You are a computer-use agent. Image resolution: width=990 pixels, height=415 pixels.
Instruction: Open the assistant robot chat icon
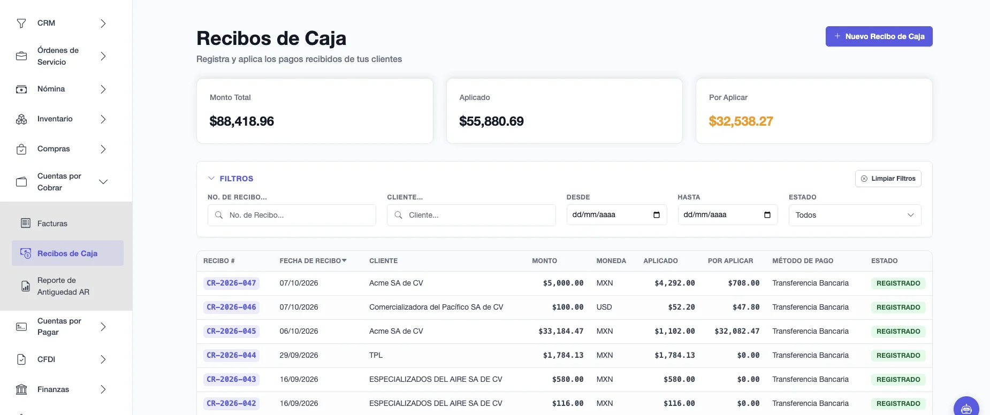[x=966, y=409]
